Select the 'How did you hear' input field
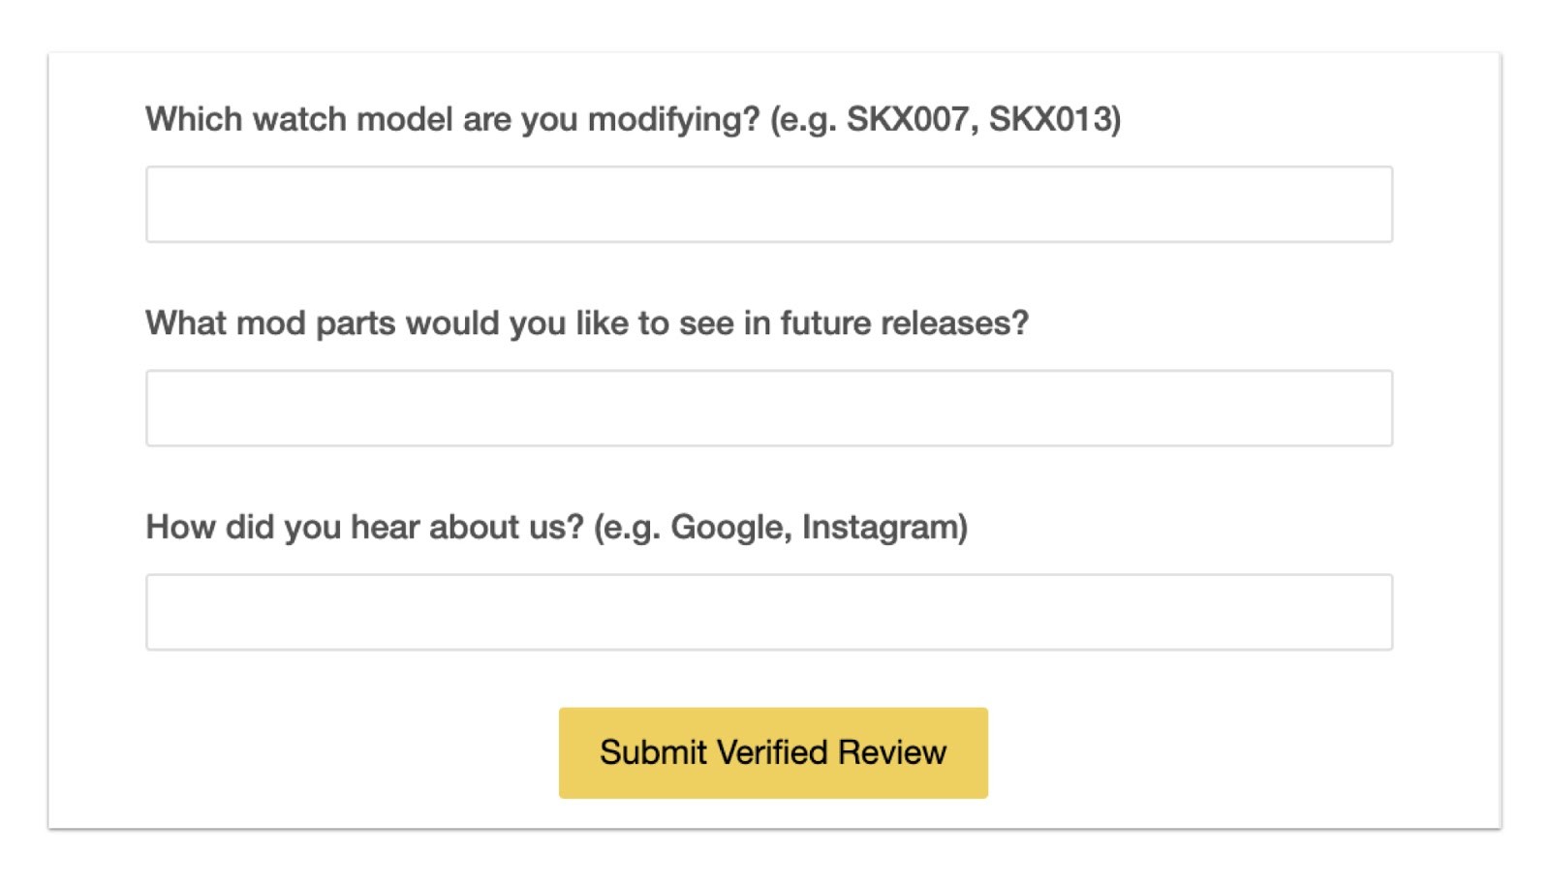1550x885 pixels. pos(768,612)
